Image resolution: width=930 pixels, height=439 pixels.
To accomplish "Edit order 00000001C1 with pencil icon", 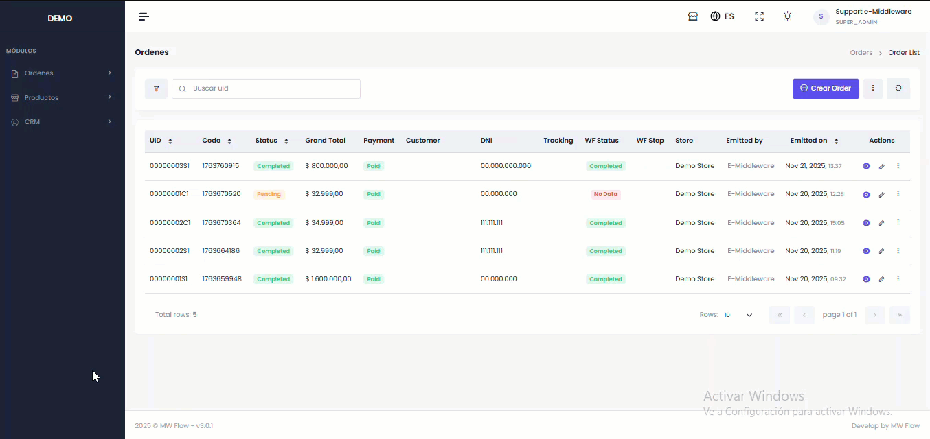I will coord(881,195).
